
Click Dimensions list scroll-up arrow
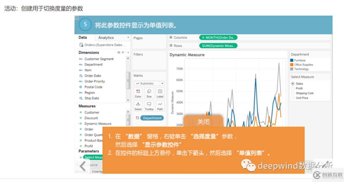(x=128, y=58)
